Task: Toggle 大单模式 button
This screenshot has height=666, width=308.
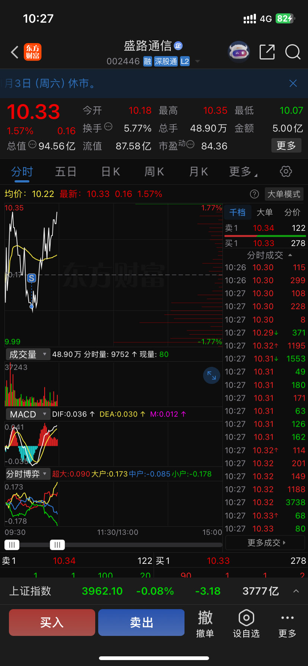Action: pos(284,194)
